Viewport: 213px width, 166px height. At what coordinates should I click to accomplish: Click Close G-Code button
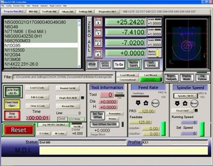click(x=37, y=106)
